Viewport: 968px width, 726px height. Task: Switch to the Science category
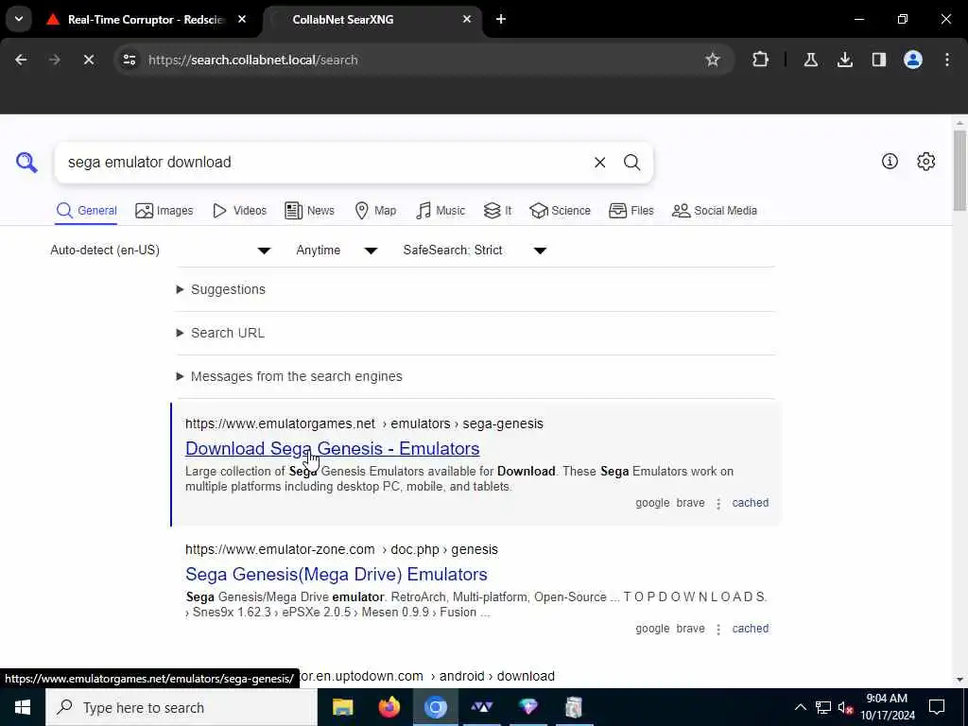[560, 211]
